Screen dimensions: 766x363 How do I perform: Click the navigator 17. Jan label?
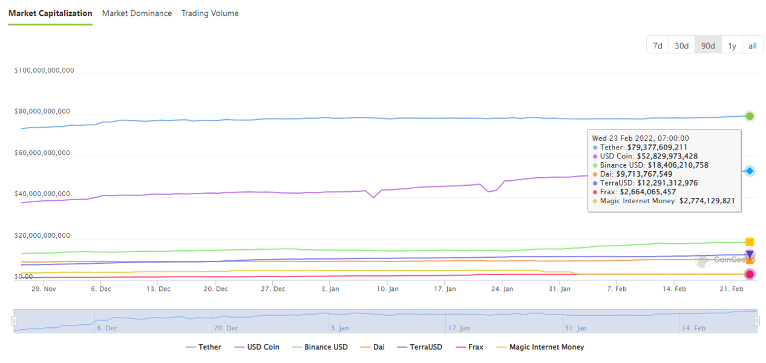coord(460,329)
